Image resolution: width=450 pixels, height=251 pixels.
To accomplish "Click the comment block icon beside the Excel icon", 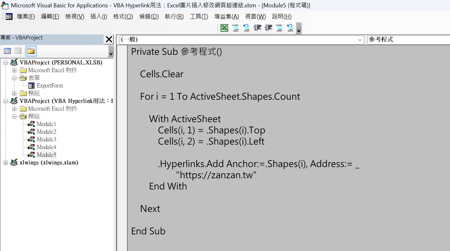I will click(x=236, y=28).
